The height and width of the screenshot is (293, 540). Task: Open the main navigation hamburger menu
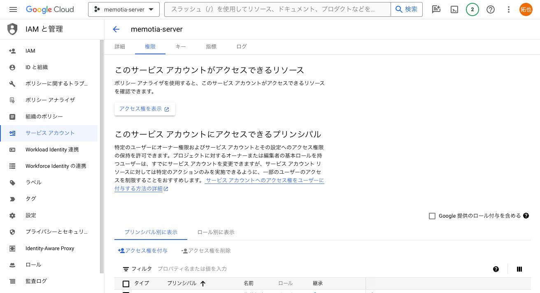click(x=13, y=9)
